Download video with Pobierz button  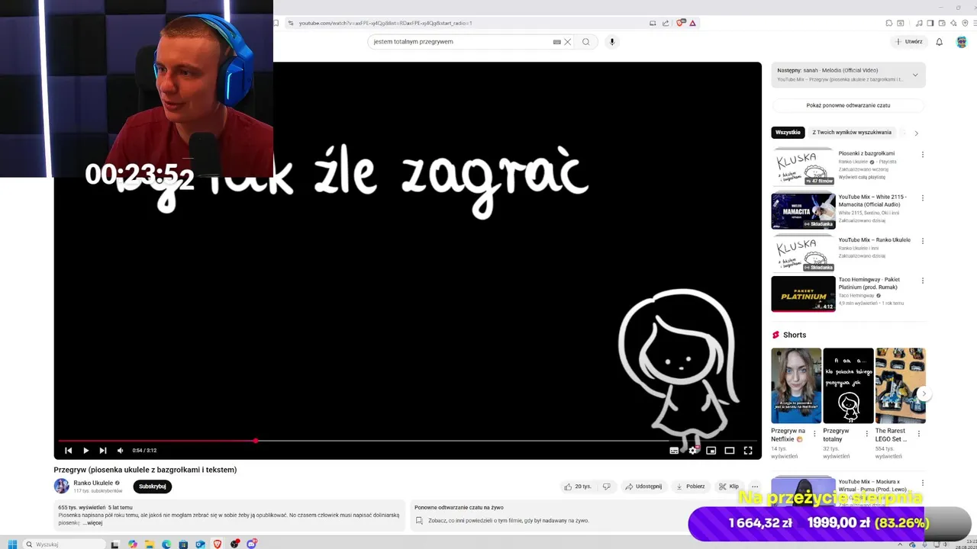691,486
